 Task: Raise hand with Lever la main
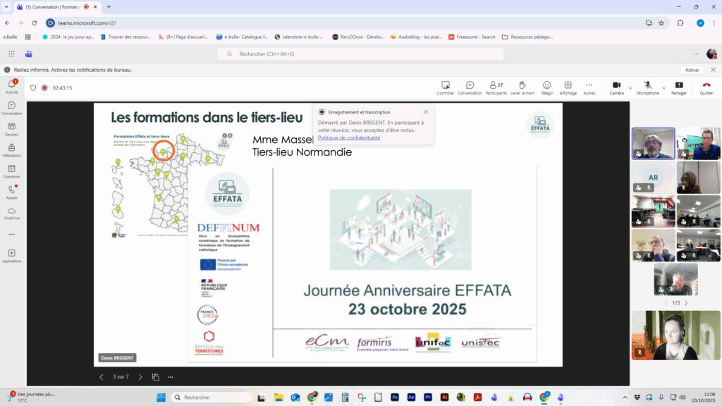[522, 87]
